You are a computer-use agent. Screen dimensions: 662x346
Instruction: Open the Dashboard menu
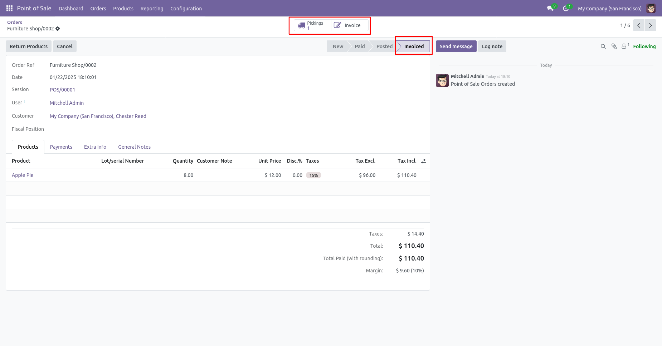coord(71,9)
